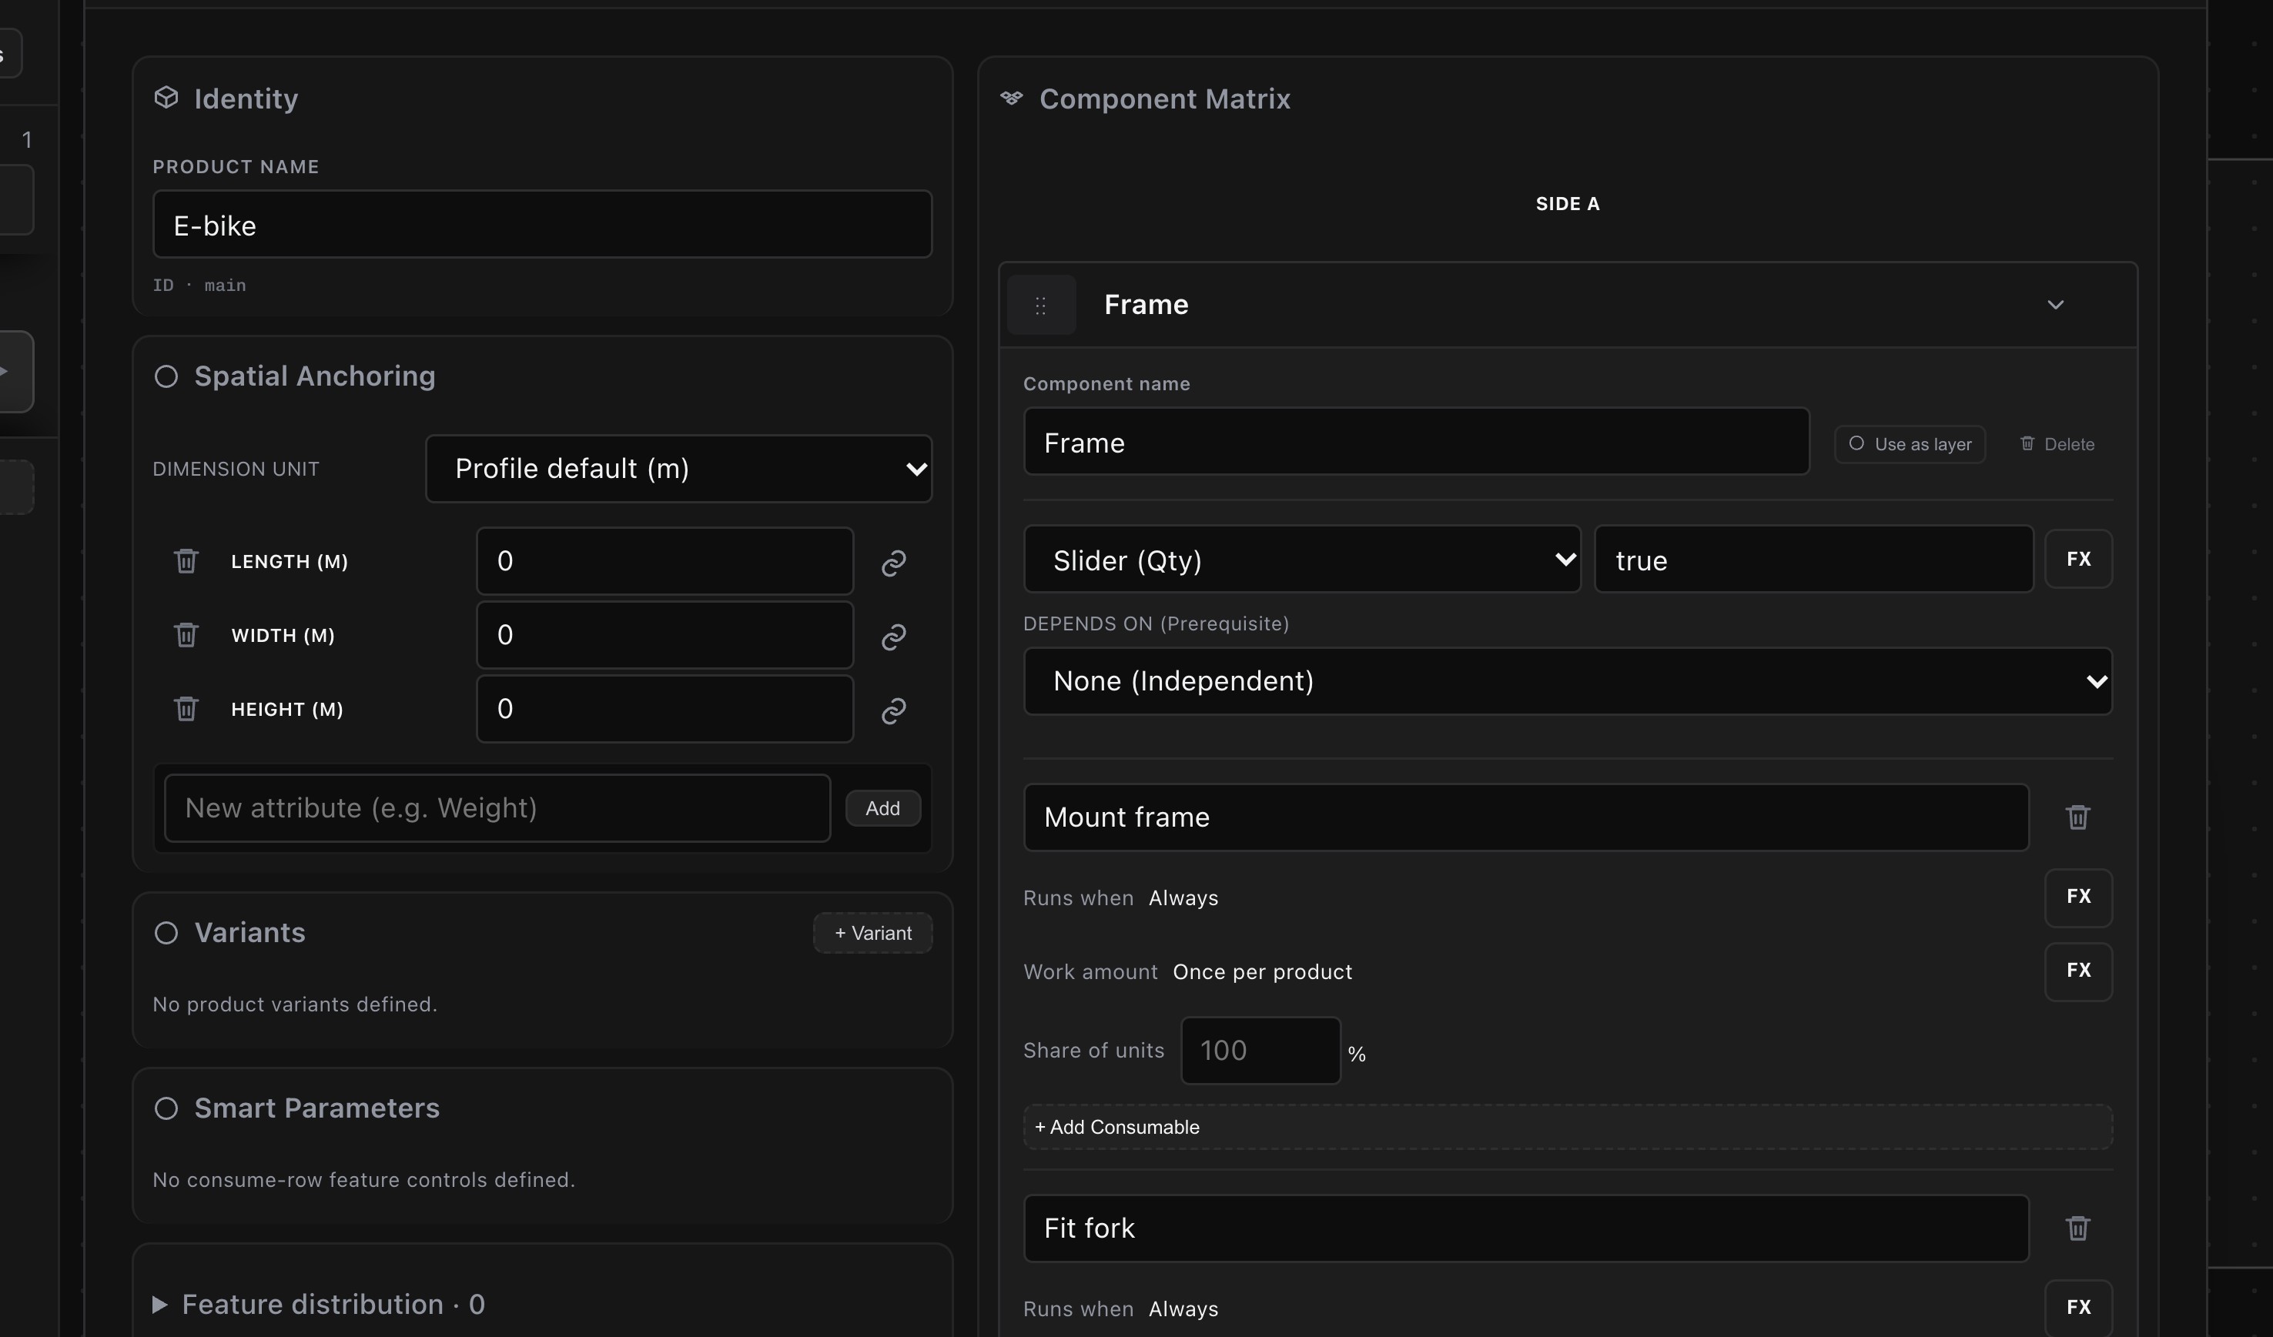This screenshot has width=2273, height=1337.
Task: Click the Share of units percentage field
Action: 1260,1051
